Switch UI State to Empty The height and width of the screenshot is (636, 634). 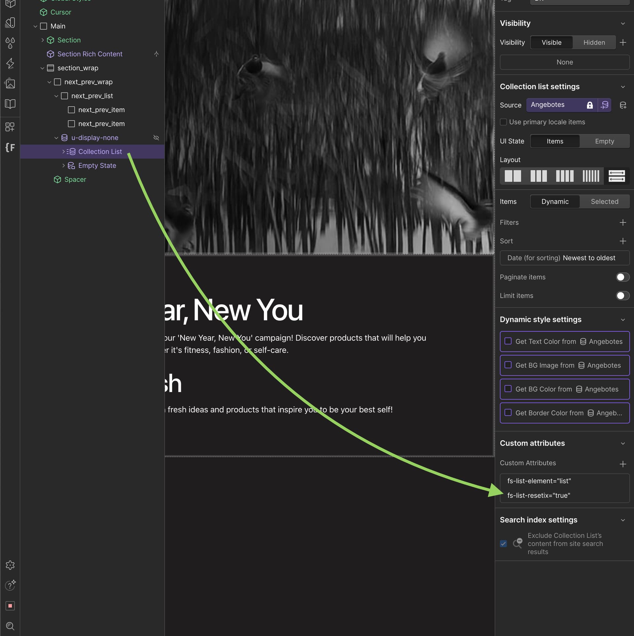pos(604,141)
